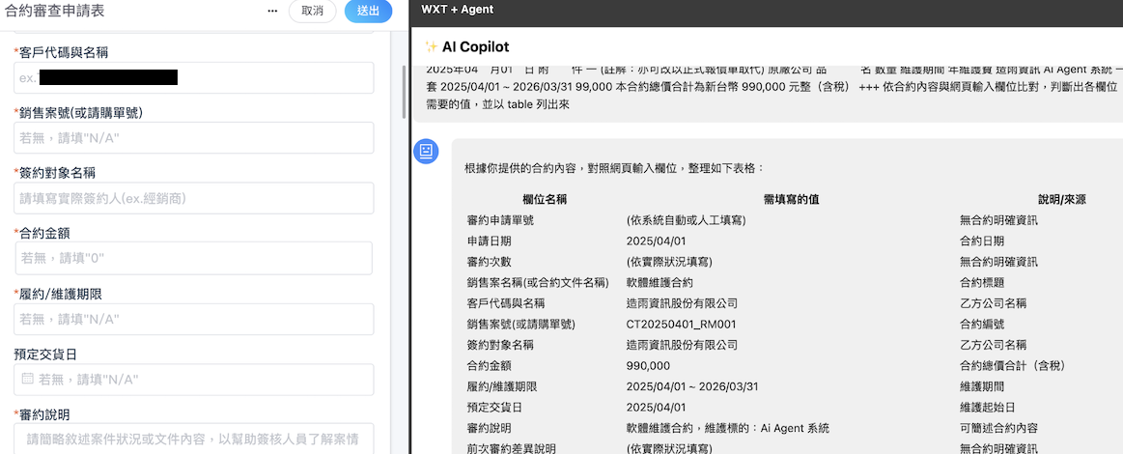Click the form's vertical scrollbar thumb
The width and height of the screenshot is (1123, 454).
pos(404,93)
